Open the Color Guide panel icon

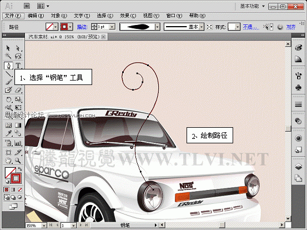(298, 59)
